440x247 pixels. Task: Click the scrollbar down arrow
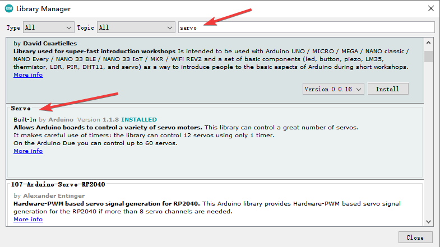point(428,222)
